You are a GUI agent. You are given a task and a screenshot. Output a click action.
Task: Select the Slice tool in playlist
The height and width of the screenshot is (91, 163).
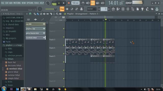pos(51,14)
